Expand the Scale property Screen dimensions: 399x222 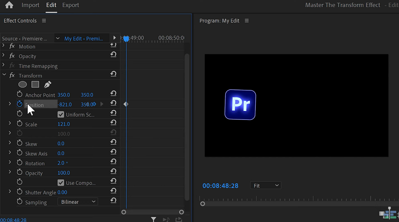[10, 123]
